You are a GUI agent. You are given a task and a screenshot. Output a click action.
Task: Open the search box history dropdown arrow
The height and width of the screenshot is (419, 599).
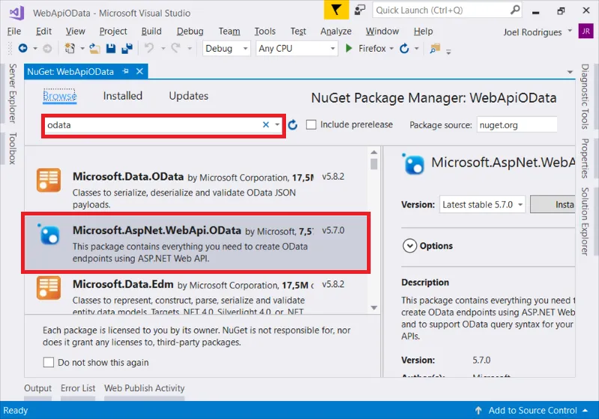(277, 124)
